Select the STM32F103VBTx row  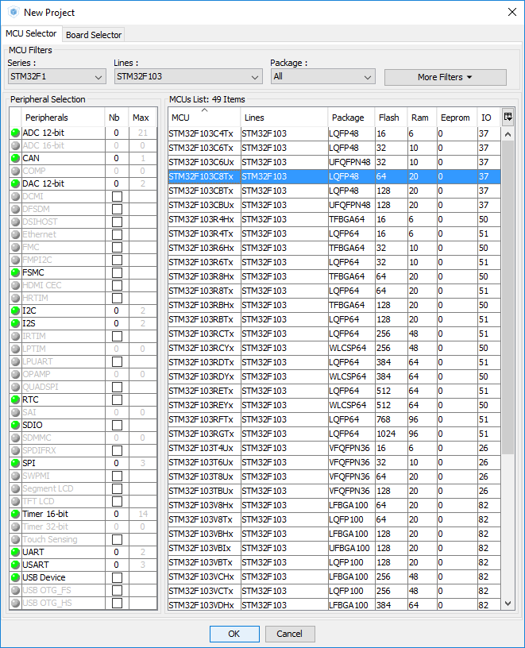click(x=334, y=562)
